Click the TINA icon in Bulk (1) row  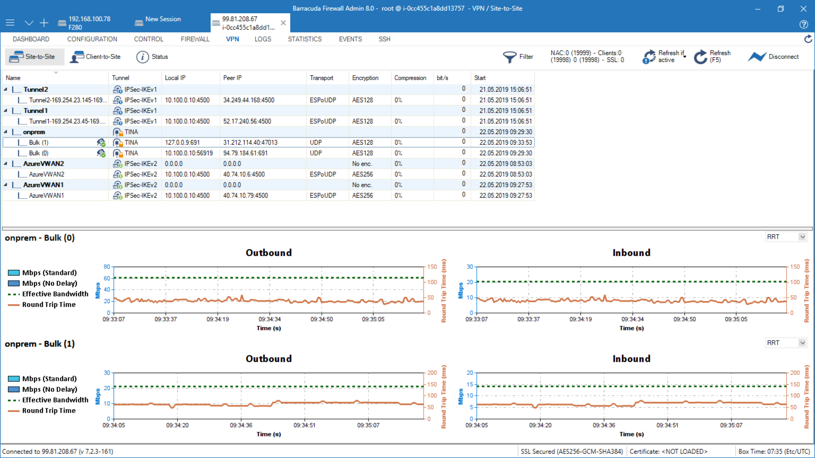tap(118, 142)
